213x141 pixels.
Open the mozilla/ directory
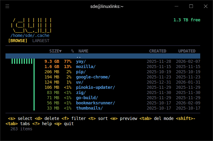tap(86, 67)
